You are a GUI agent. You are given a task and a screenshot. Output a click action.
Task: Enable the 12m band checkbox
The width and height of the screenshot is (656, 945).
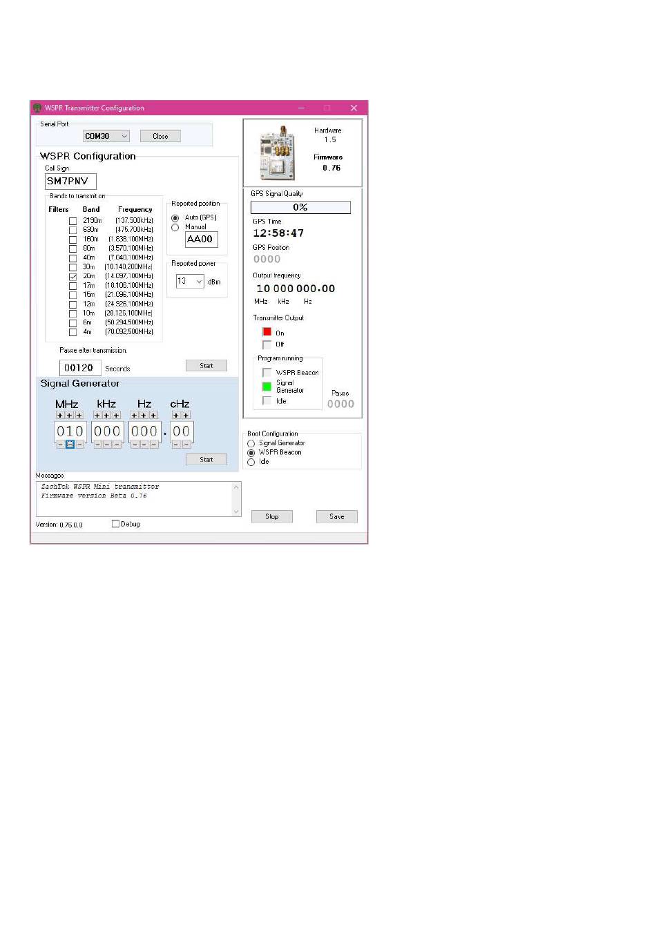pyautogui.click(x=73, y=304)
